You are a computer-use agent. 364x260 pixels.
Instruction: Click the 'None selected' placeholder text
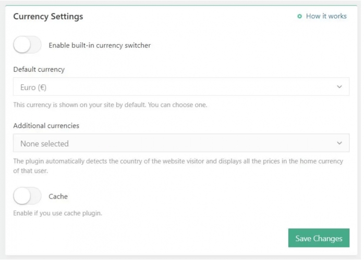(44, 144)
